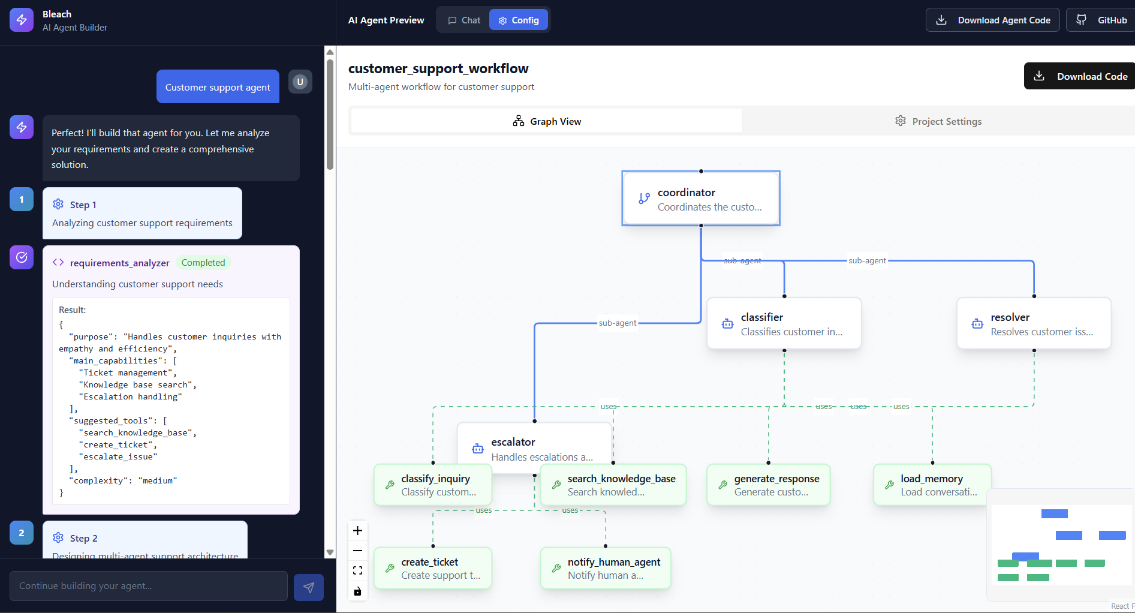
Task: Click the requirements_analyzer label
Action: (x=120, y=263)
